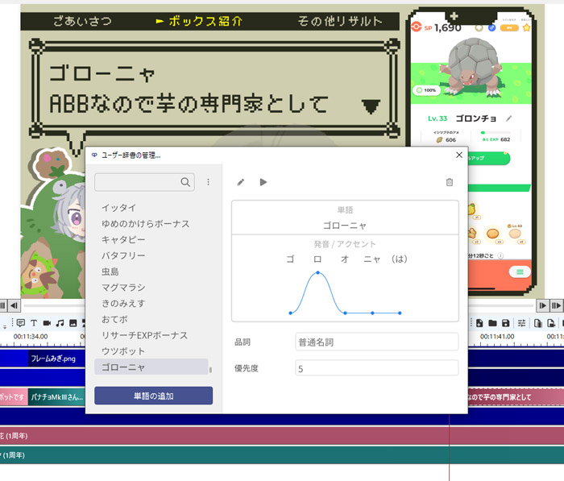Expand the timeline toolbar overflow arrow
564x481 pixels.
tap(5, 326)
